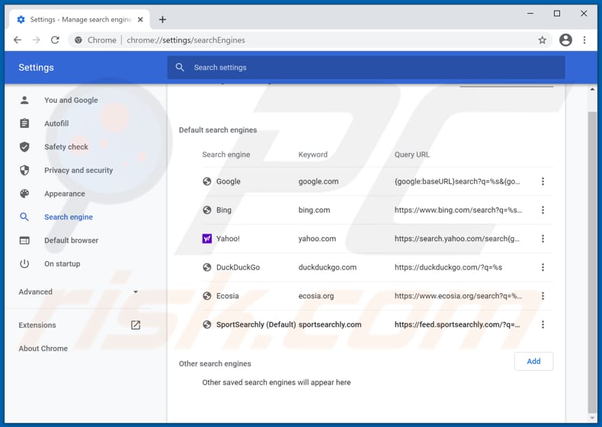Screen dimensions: 602x427
Task: Select the Settings - Manage search engines tab
Action: [80, 20]
